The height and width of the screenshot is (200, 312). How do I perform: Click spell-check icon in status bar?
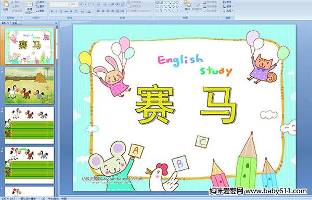point(43,198)
